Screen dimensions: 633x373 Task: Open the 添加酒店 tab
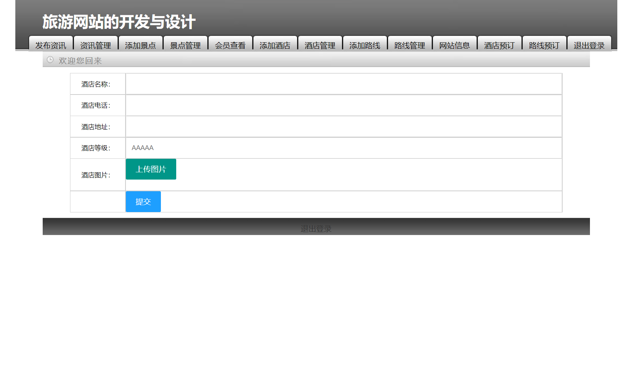coord(275,44)
